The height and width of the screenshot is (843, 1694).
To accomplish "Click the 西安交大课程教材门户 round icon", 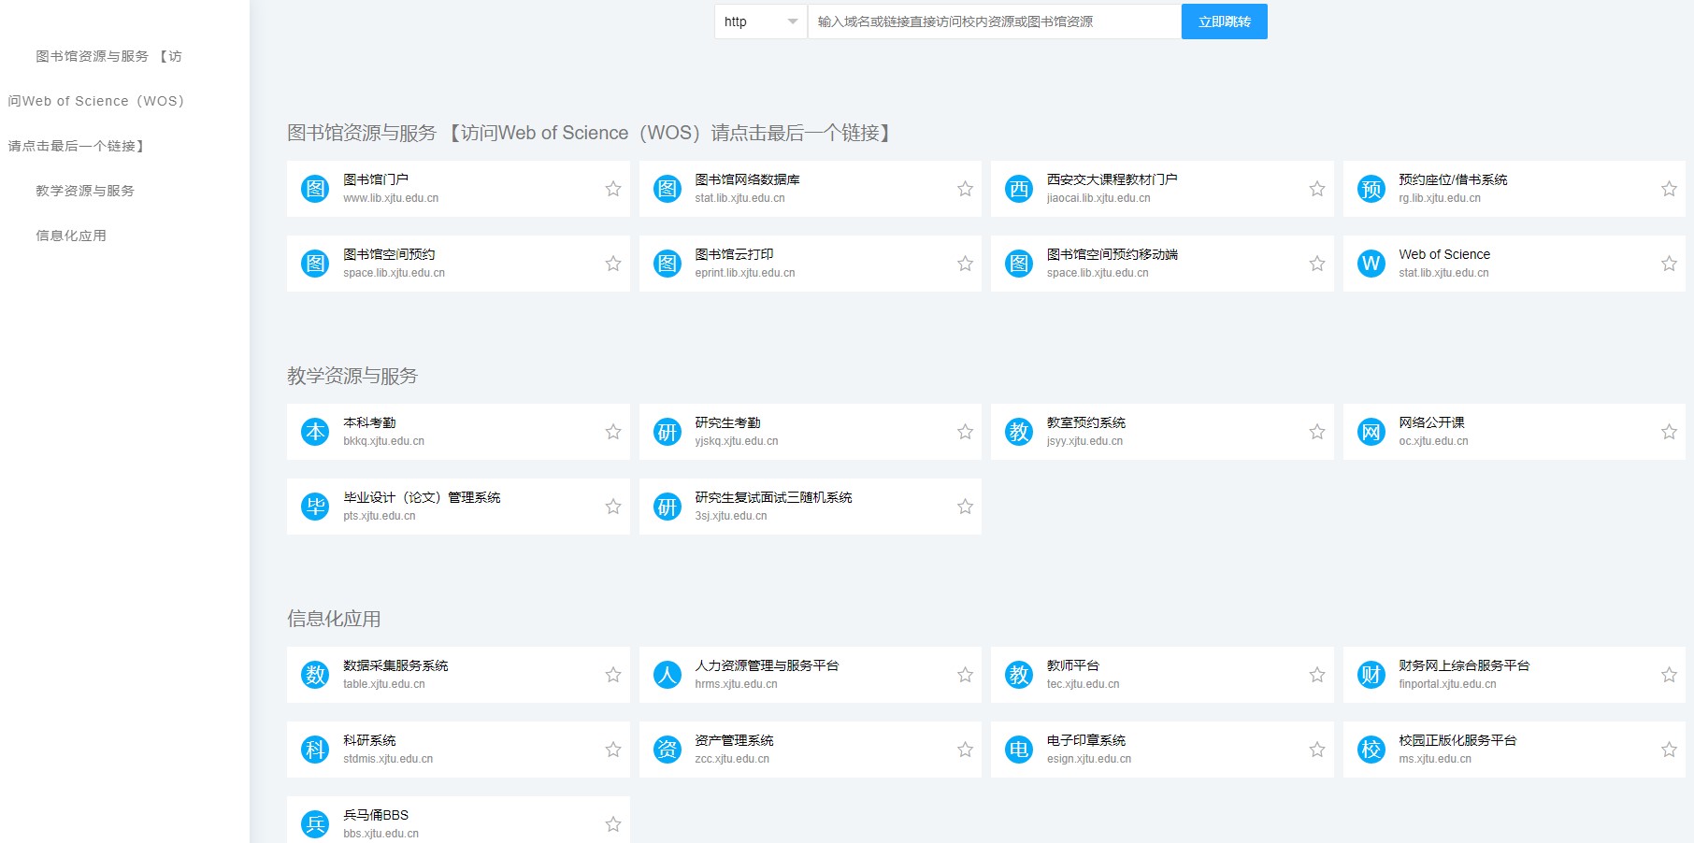I will click(x=1019, y=189).
